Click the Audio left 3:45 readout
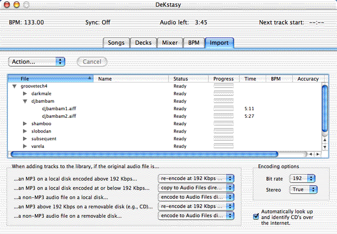Image resolution: width=337 pixels, height=234 pixels. [183, 22]
